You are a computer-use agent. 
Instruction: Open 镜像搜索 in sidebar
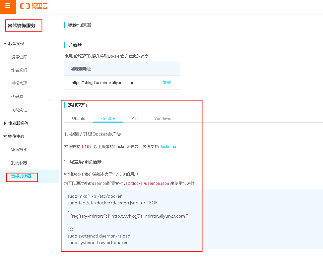tap(19, 149)
